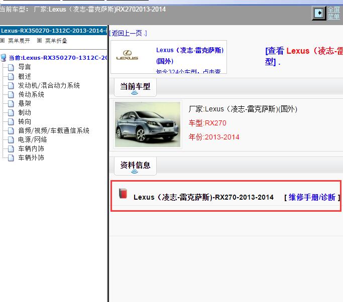This screenshot has width=343, height=302.
Task: Click the 年份:2013-2014 text
Action: (214, 137)
